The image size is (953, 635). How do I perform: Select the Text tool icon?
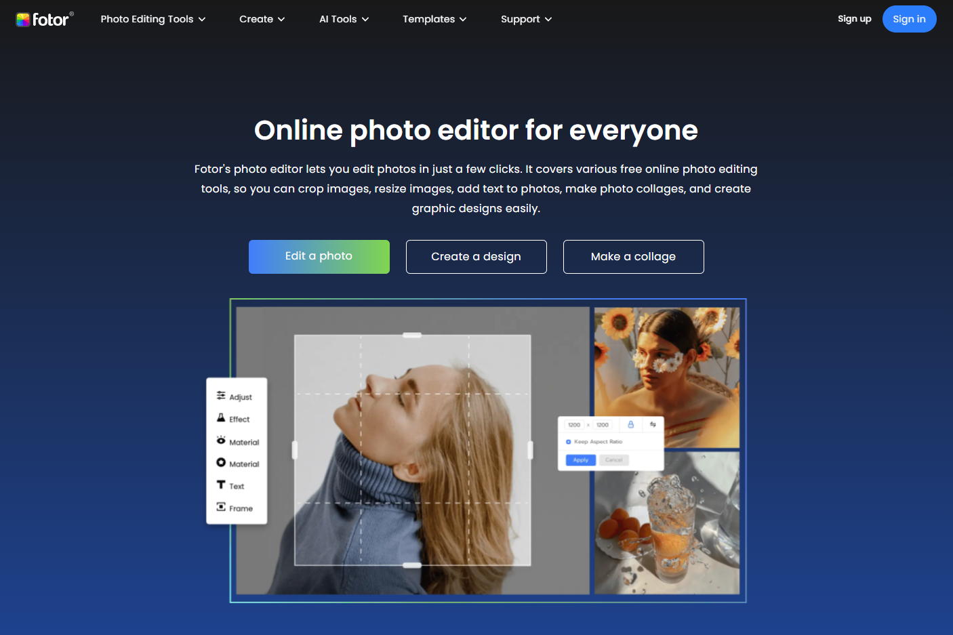click(221, 485)
